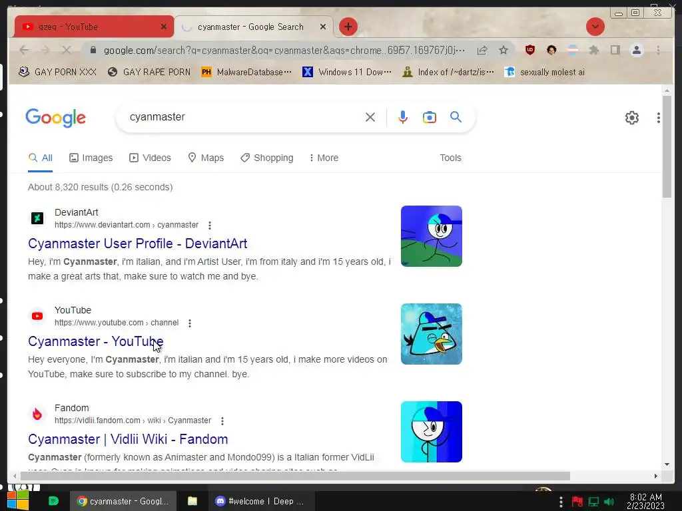Switch to the qzeq YouTube tab

93,27
